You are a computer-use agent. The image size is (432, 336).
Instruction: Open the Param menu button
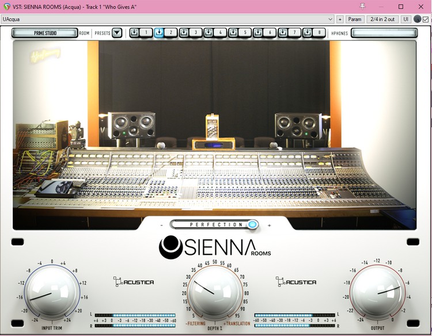pos(355,19)
